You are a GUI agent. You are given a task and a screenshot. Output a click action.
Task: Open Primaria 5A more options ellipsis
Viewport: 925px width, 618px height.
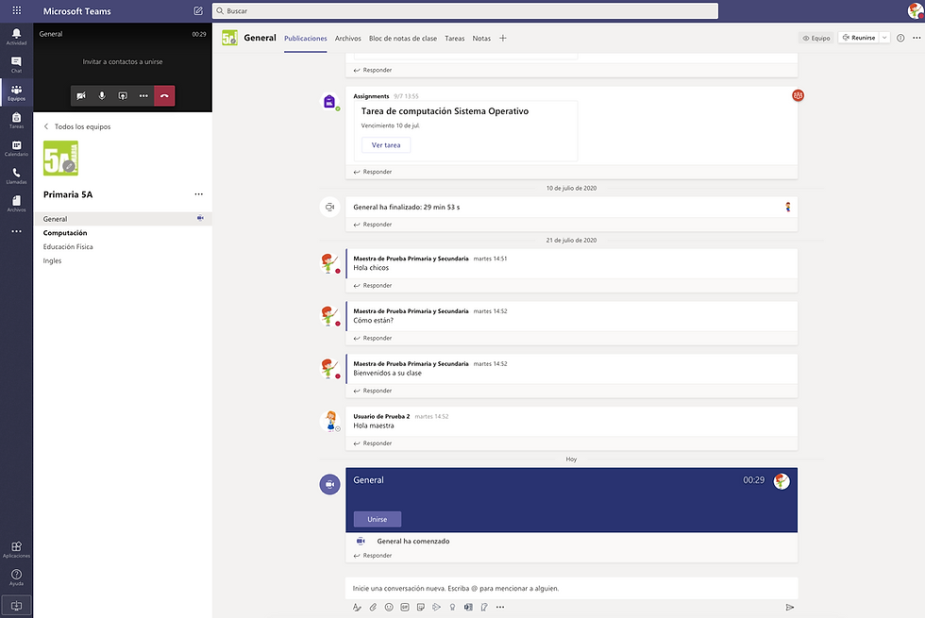(199, 194)
